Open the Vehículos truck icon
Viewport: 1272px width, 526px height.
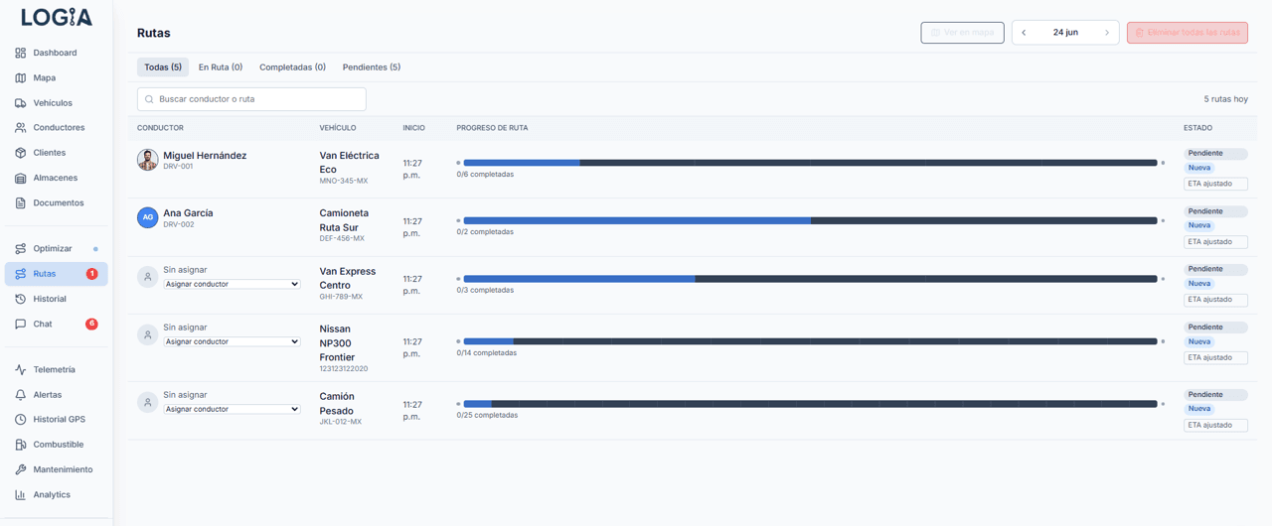click(20, 103)
